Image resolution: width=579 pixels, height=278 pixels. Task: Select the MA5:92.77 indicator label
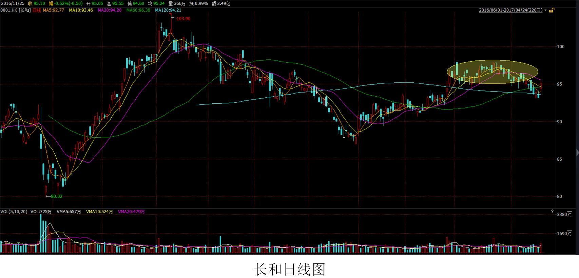tap(54, 10)
